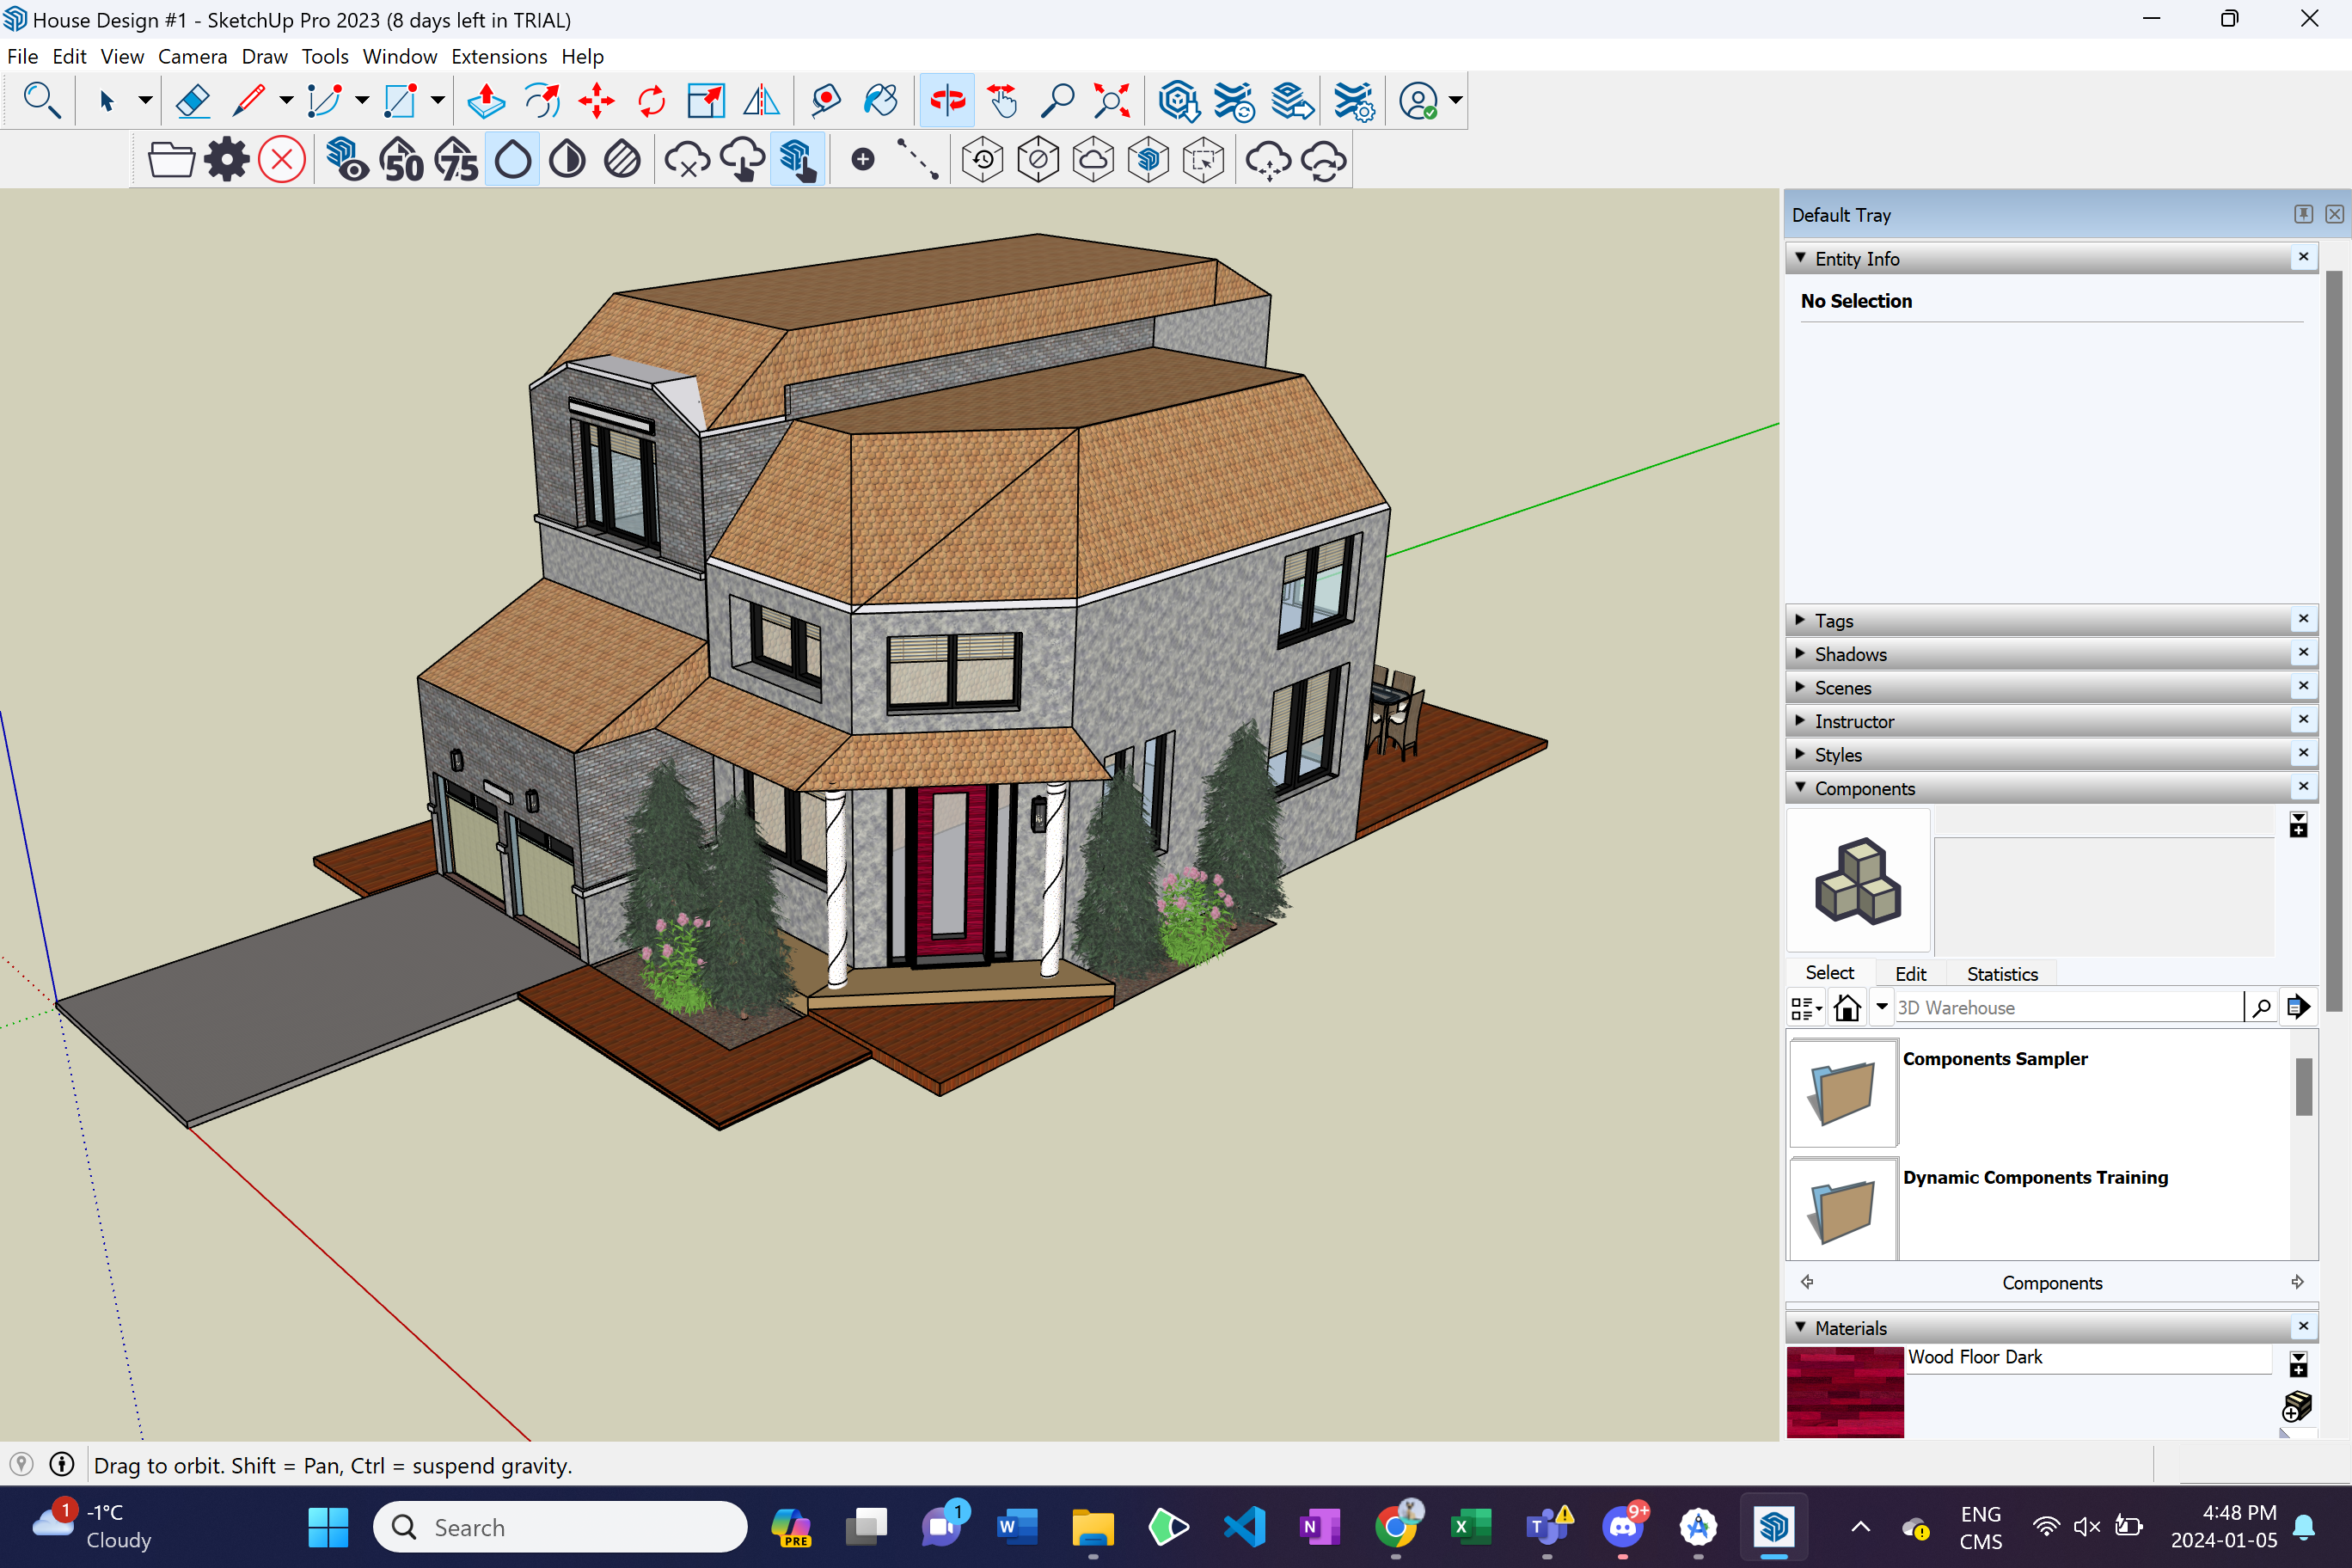
Task: Choose the Tape Measure tool
Action: coord(825,100)
